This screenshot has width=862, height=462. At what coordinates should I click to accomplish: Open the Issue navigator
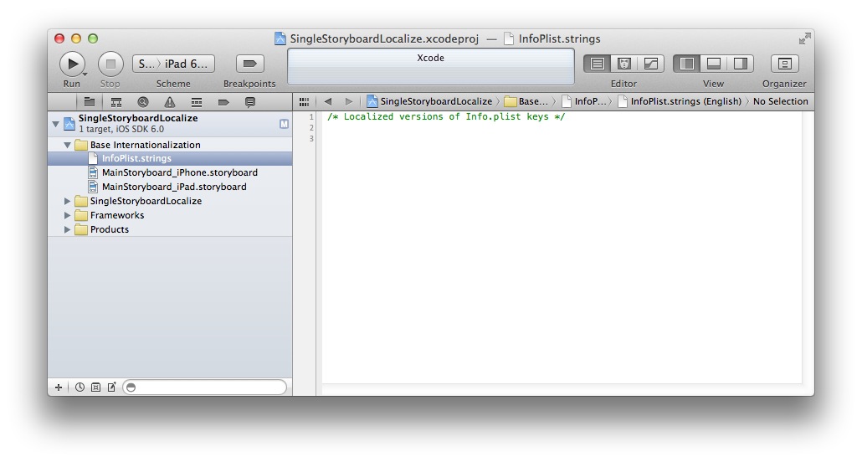[x=170, y=102]
